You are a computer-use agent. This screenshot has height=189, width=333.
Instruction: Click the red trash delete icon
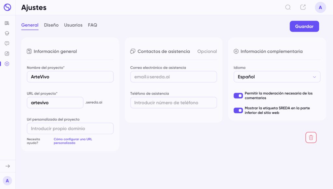(311, 137)
